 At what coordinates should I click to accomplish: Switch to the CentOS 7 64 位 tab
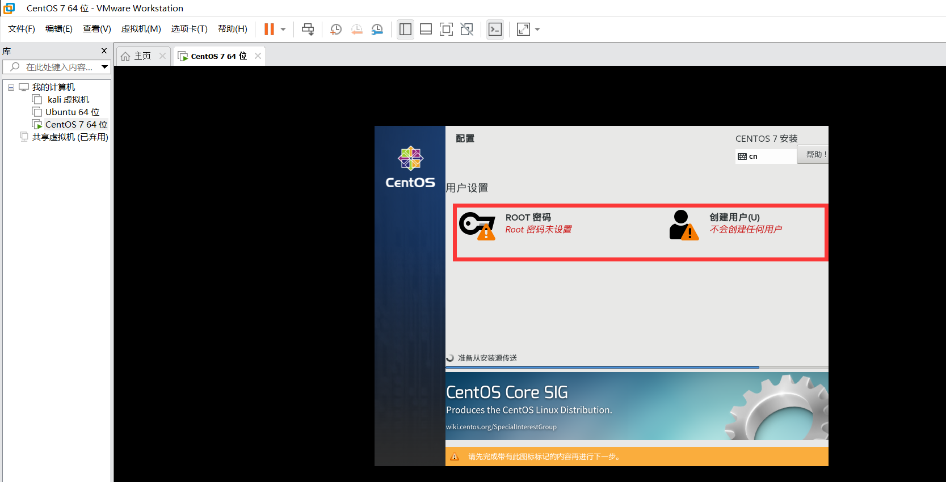coord(218,56)
